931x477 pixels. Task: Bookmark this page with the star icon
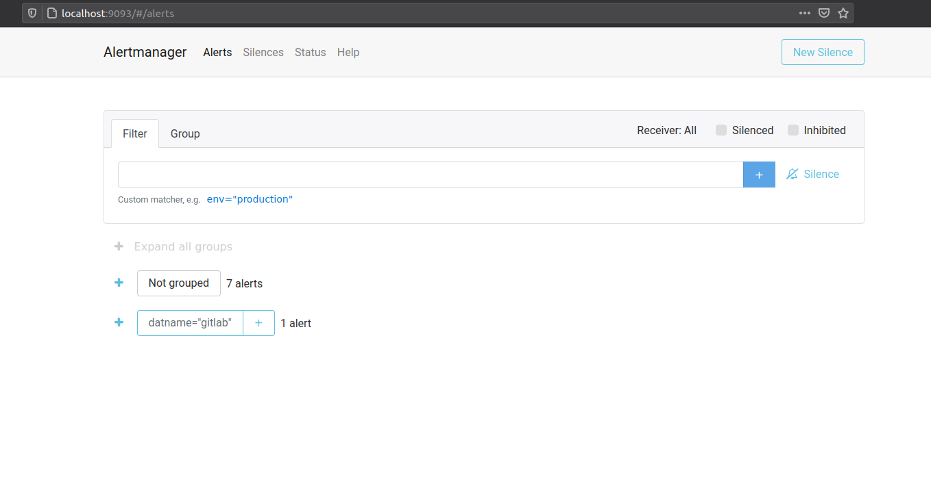click(843, 13)
